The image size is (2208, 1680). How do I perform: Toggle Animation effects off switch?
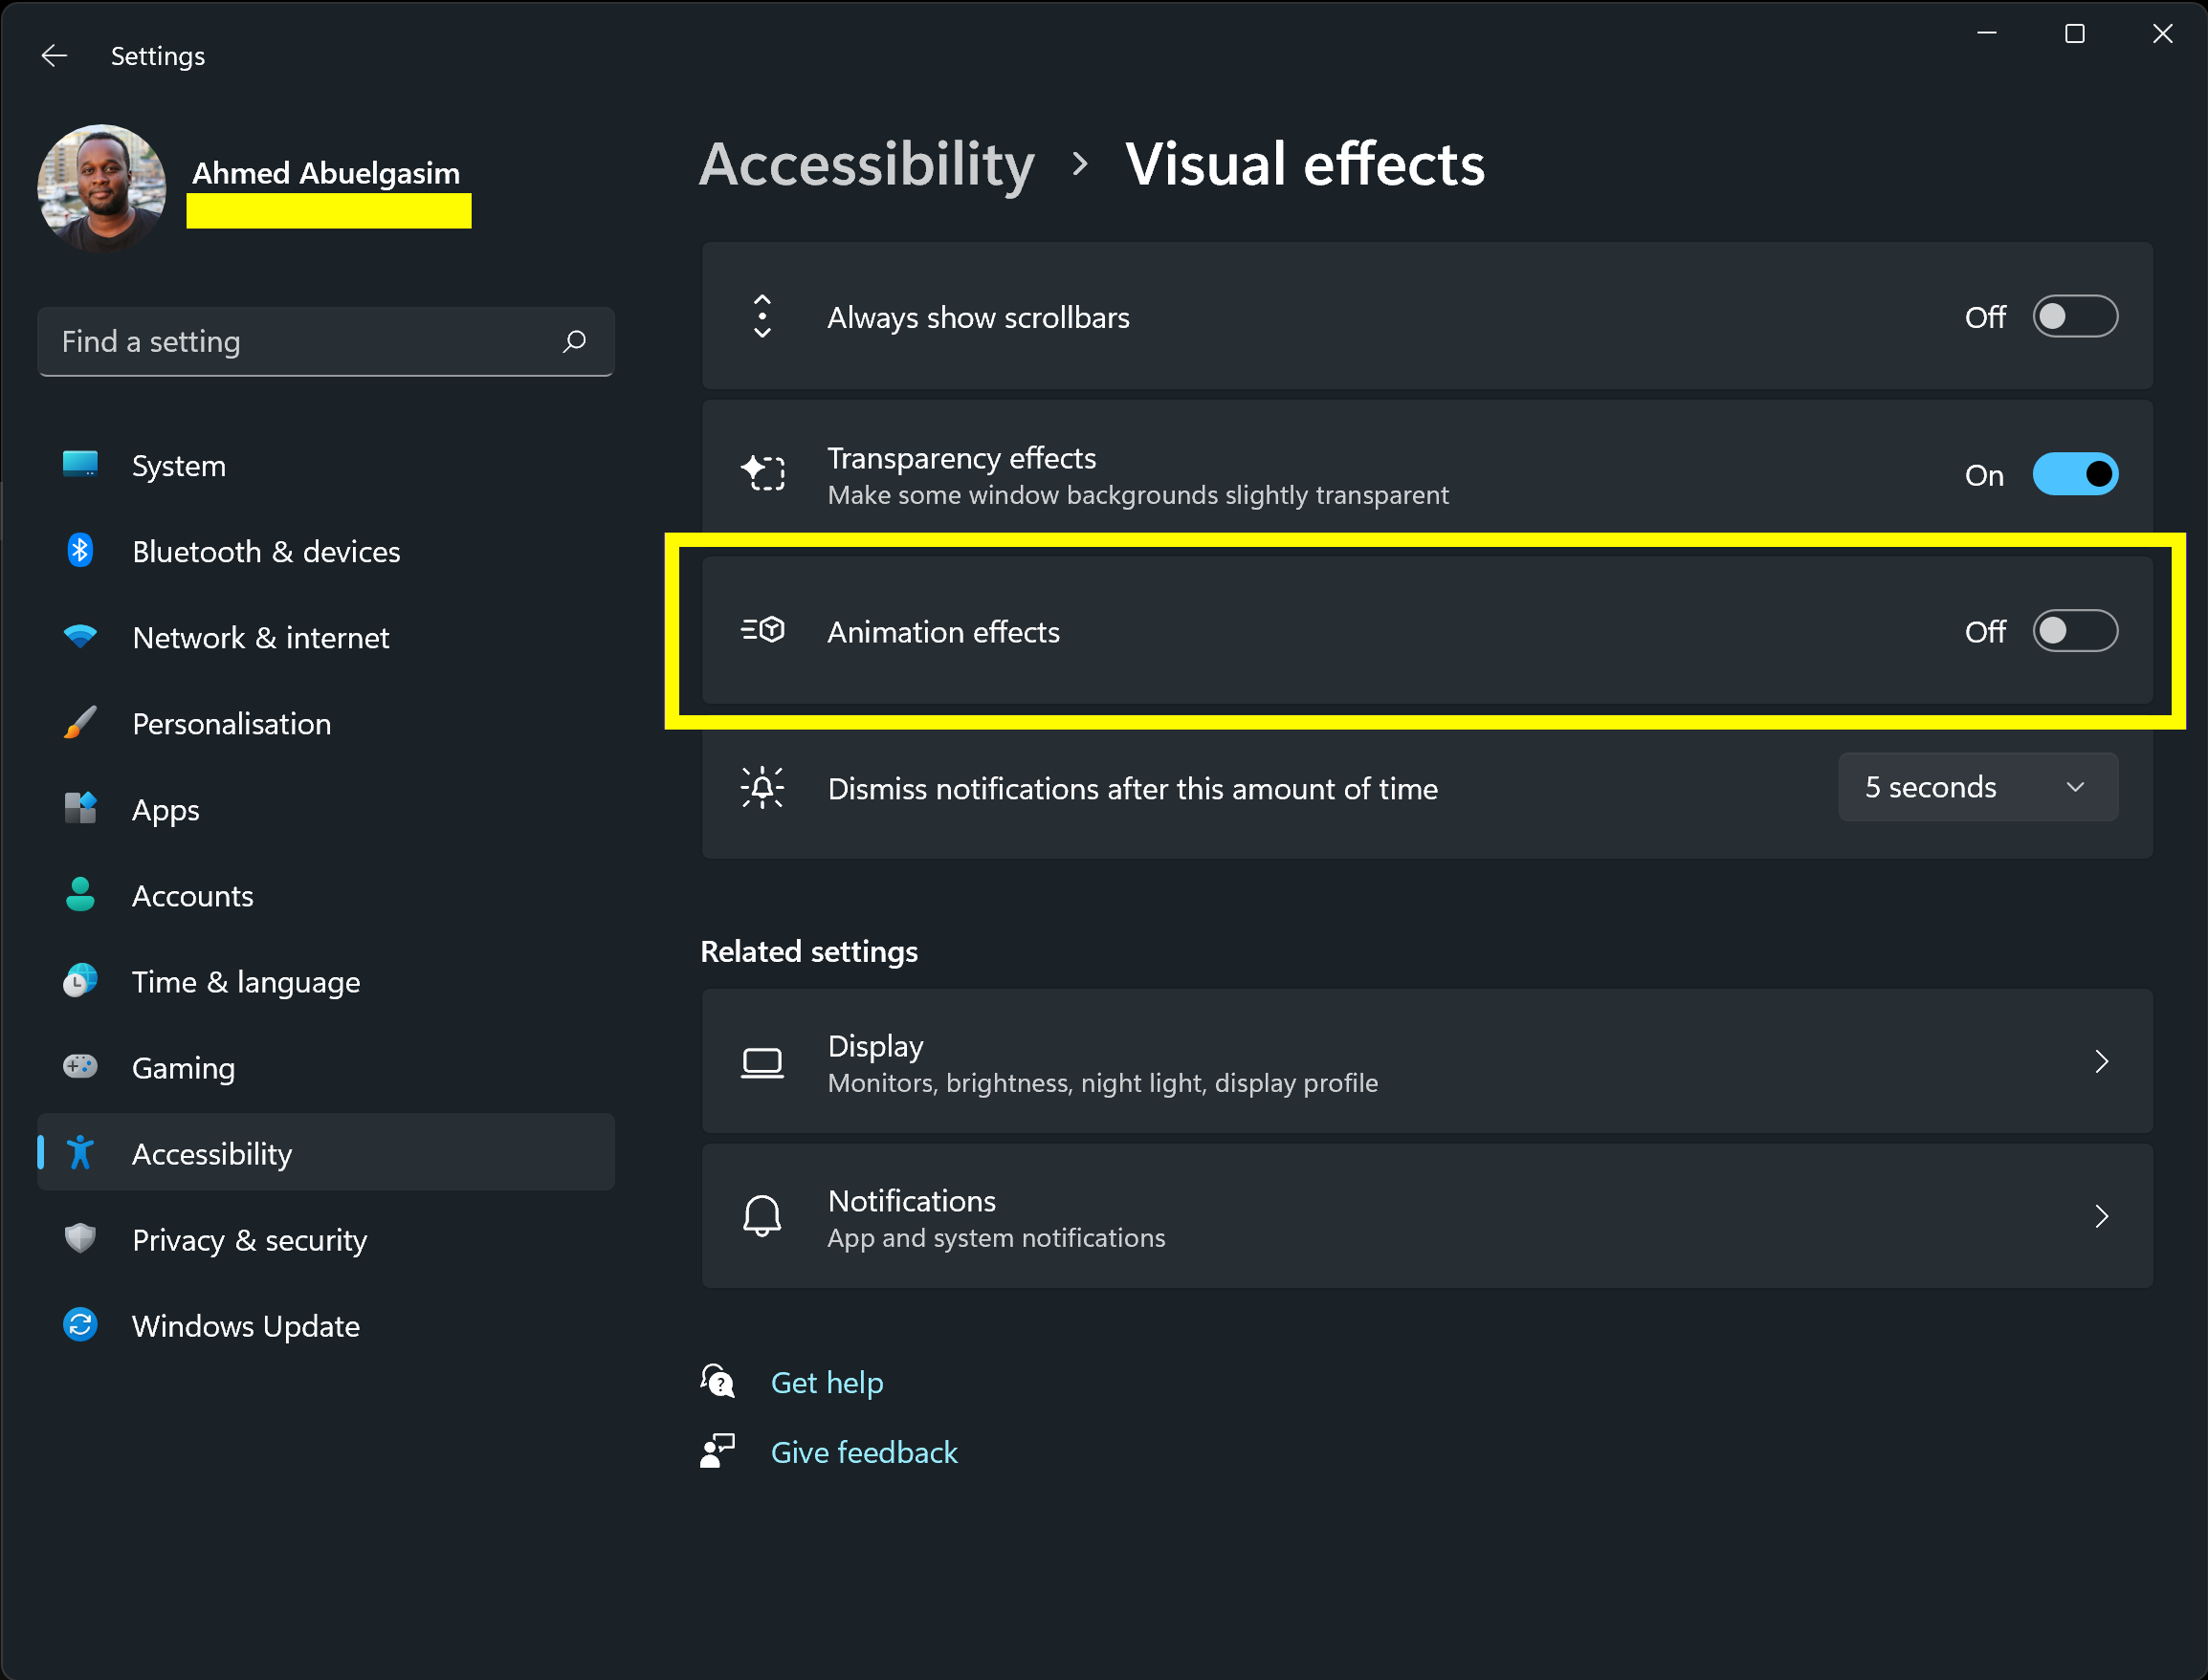click(2074, 632)
